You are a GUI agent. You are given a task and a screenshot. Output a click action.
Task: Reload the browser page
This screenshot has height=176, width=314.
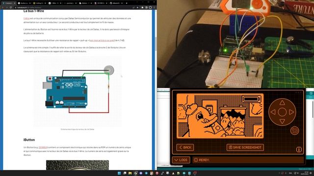point(11,7)
